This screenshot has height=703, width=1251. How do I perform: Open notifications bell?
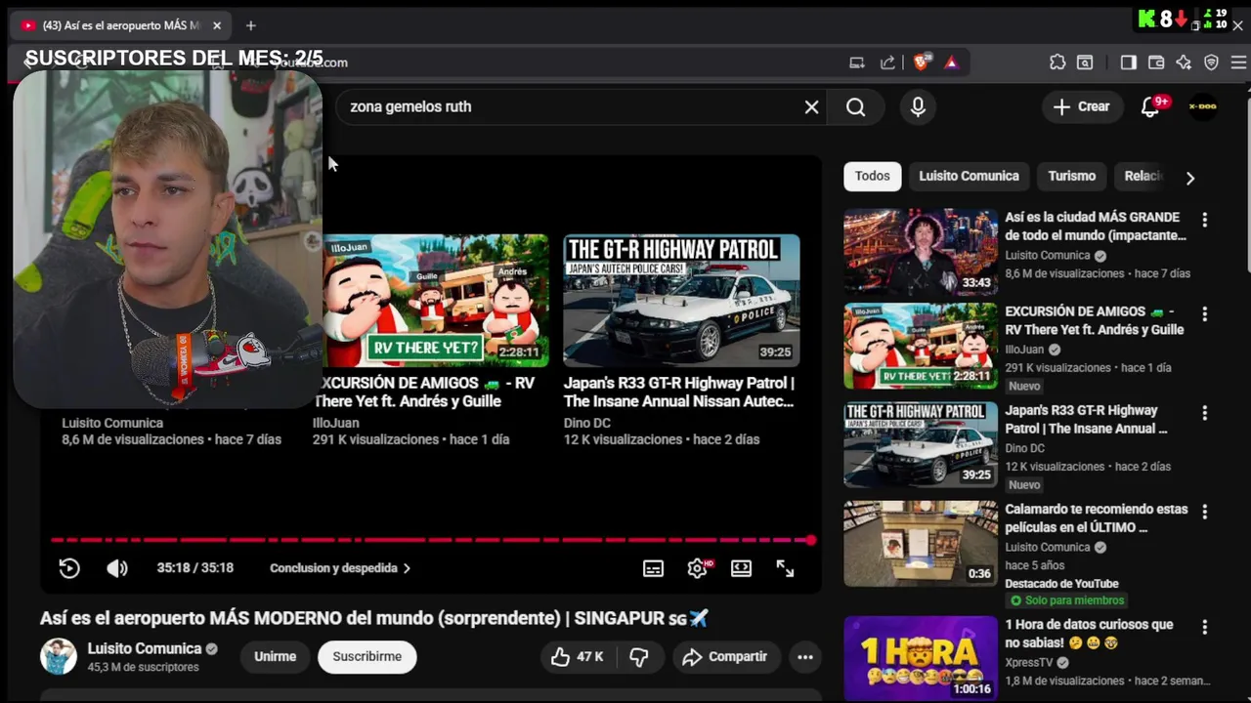point(1151,107)
